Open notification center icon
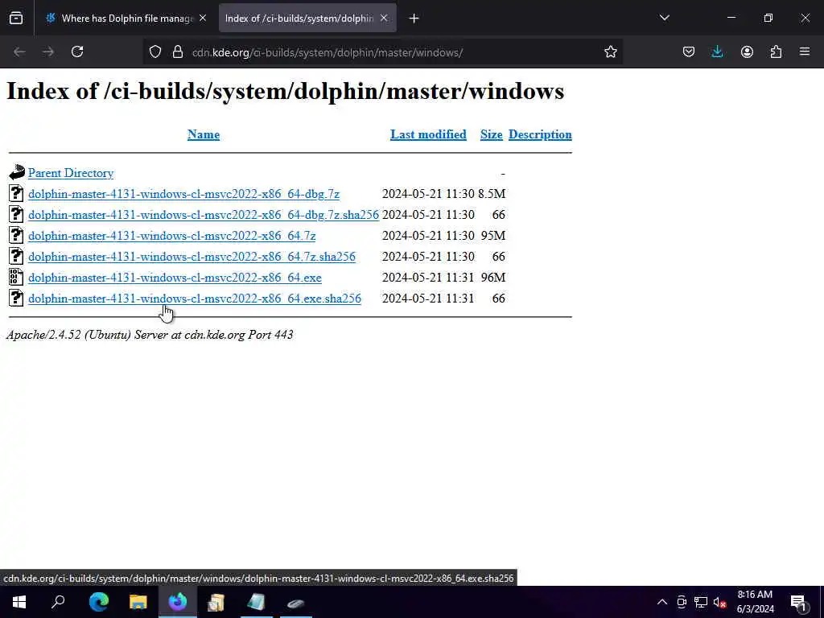 pos(799,603)
